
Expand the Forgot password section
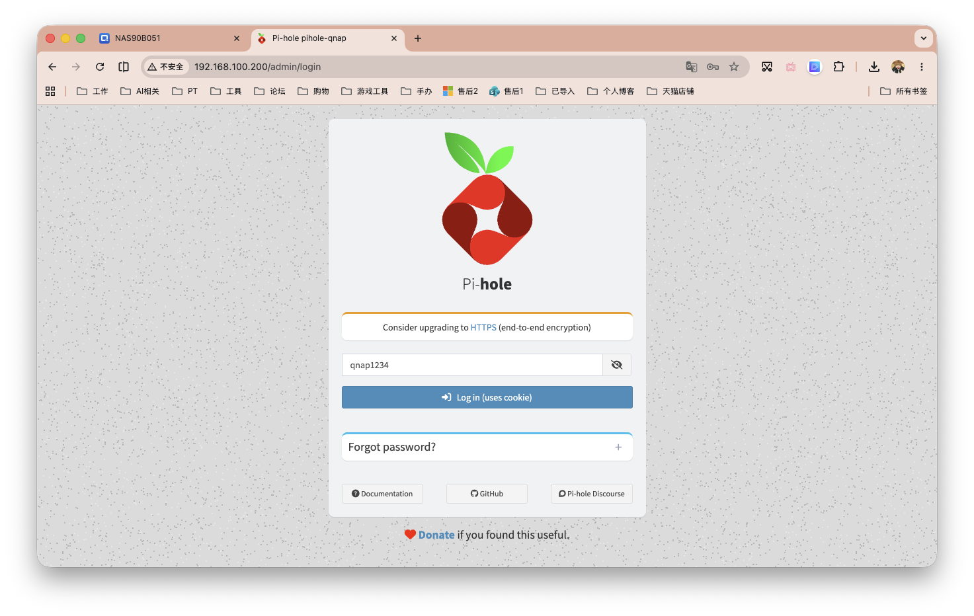(x=487, y=447)
